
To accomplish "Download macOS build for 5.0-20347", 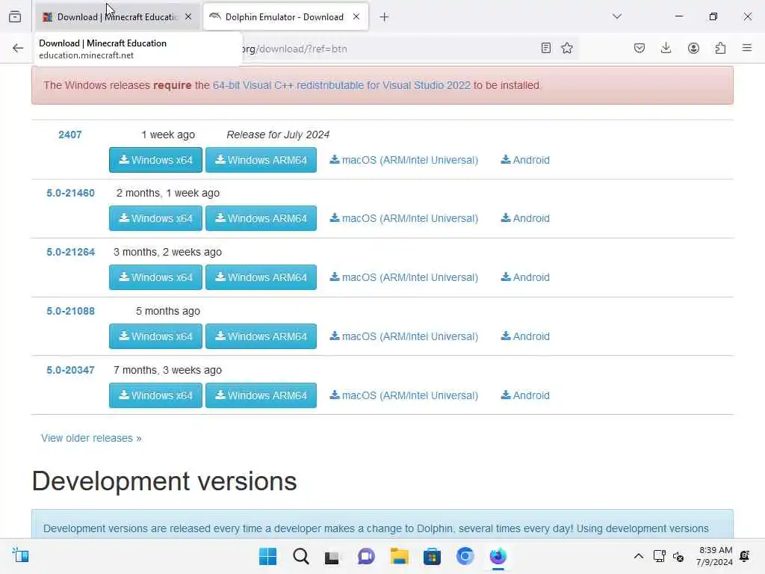I will pyautogui.click(x=404, y=395).
